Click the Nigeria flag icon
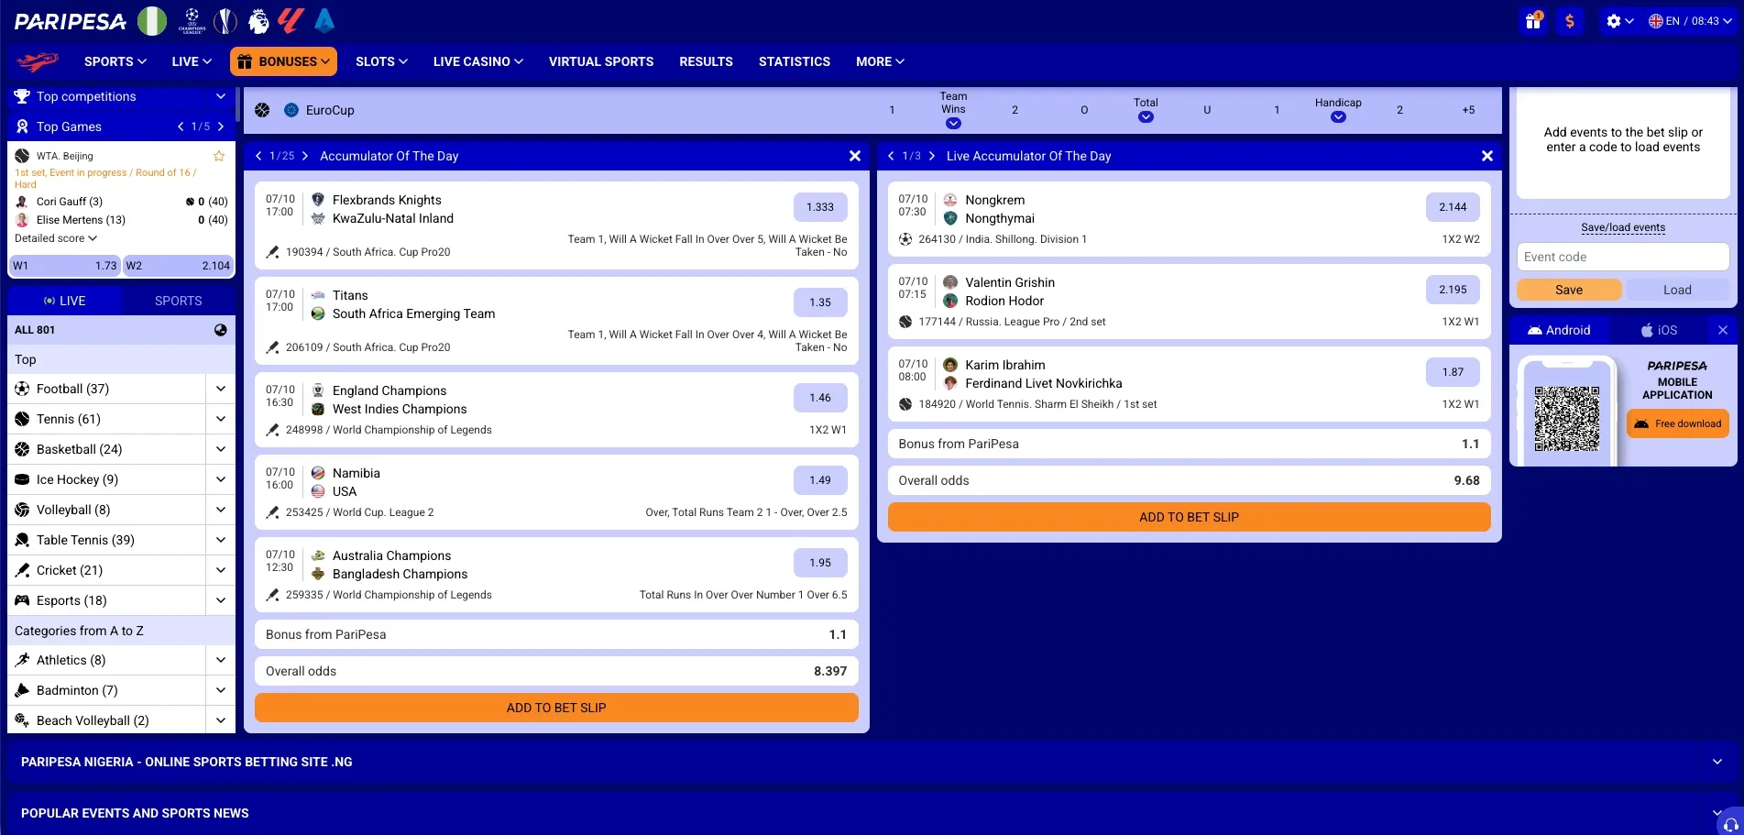This screenshot has width=1744, height=835. point(152,20)
